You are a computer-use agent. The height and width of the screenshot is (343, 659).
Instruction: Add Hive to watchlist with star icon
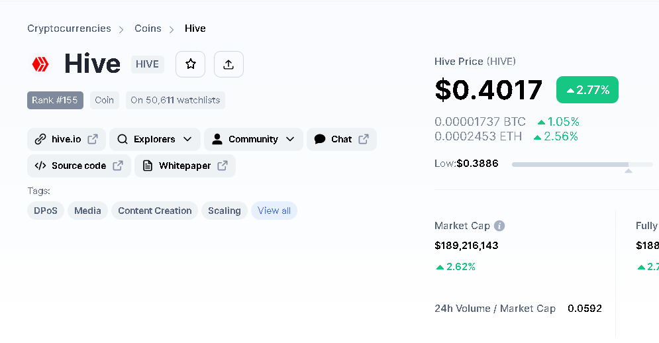190,64
